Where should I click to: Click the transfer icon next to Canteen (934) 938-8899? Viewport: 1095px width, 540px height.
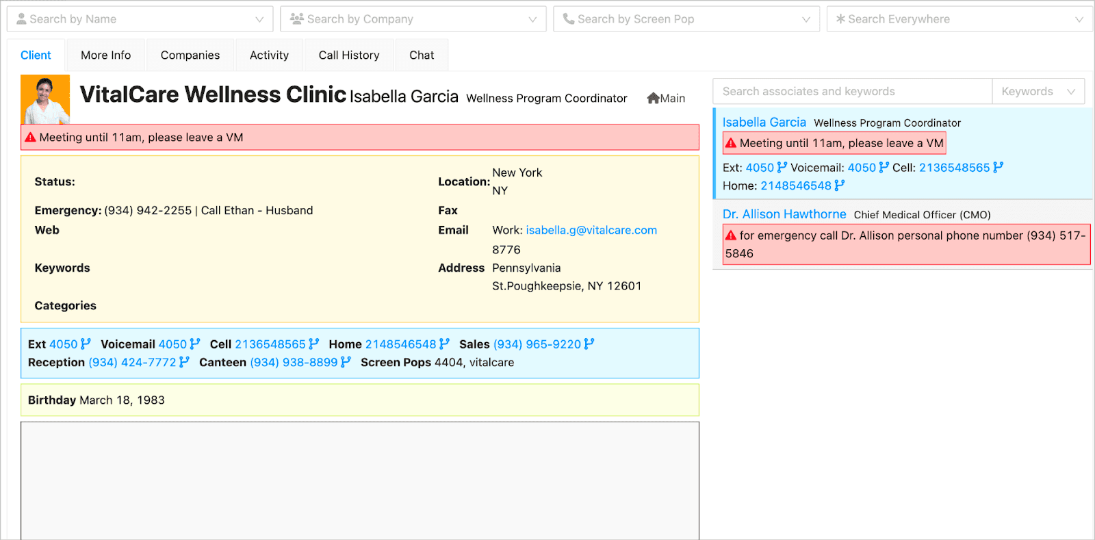pyautogui.click(x=346, y=362)
